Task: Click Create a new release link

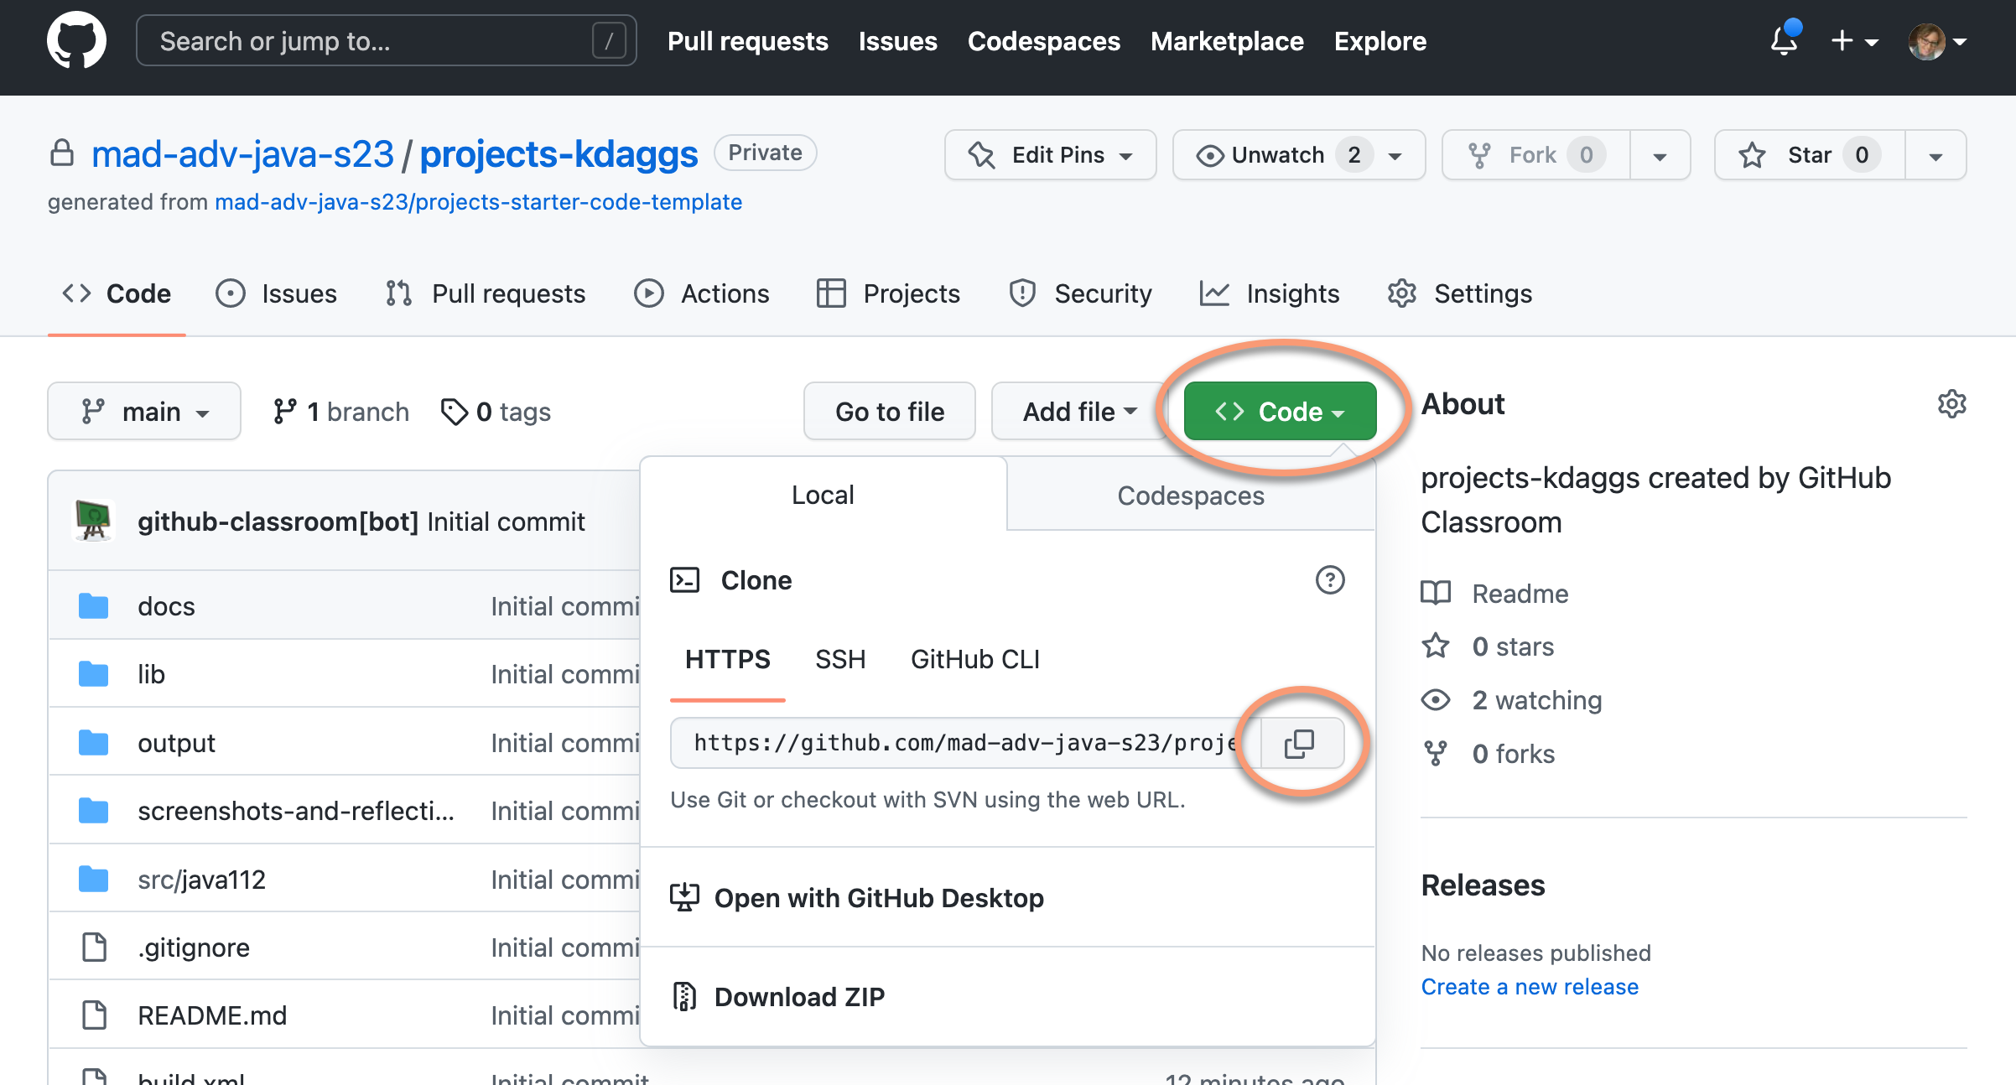Action: [1530, 987]
